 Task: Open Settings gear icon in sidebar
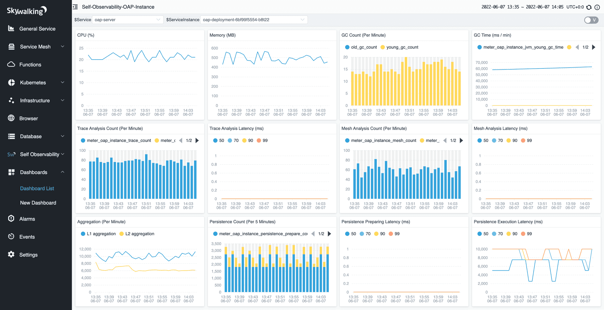[x=11, y=254]
